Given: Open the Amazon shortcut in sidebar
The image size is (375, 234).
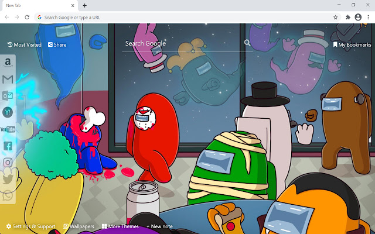Looking at the screenshot, I should 8,63.
